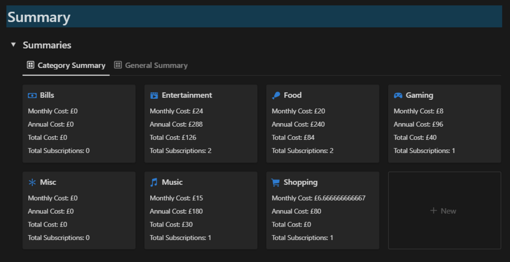This screenshot has width=510, height=262.
Task: Click the Bills category icon
Action: pos(32,95)
